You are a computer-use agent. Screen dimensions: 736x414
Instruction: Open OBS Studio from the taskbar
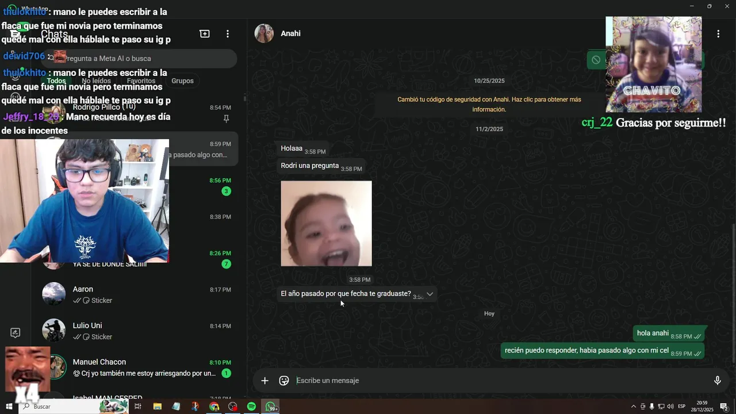tap(233, 407)
